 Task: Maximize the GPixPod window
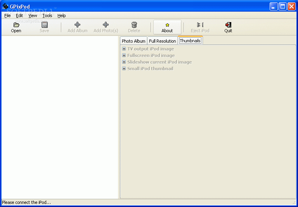(282, 7)
